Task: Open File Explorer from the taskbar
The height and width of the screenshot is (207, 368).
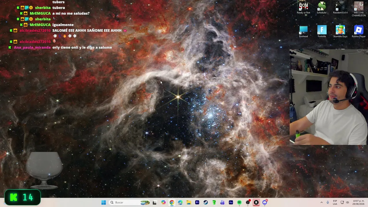Action: (189, 202)
